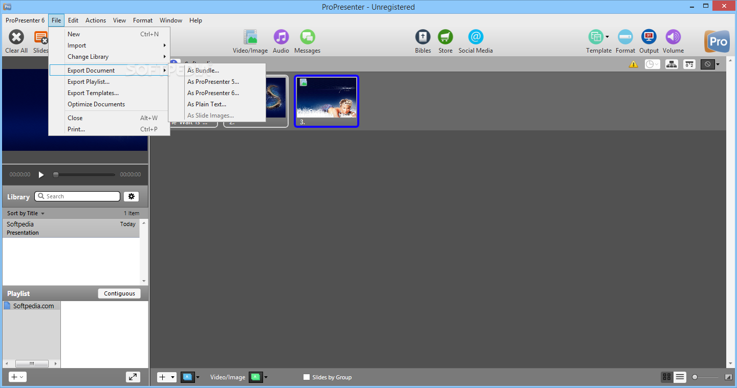Export document As Bundle...
Image resolution: width=737 pixels, height=388 pixels.
(x=217, y=71)
